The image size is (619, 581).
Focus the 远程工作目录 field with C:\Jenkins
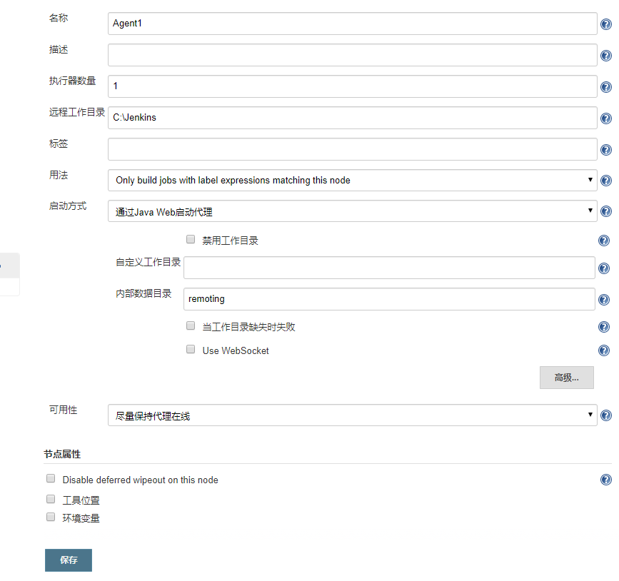click(352, 118)
